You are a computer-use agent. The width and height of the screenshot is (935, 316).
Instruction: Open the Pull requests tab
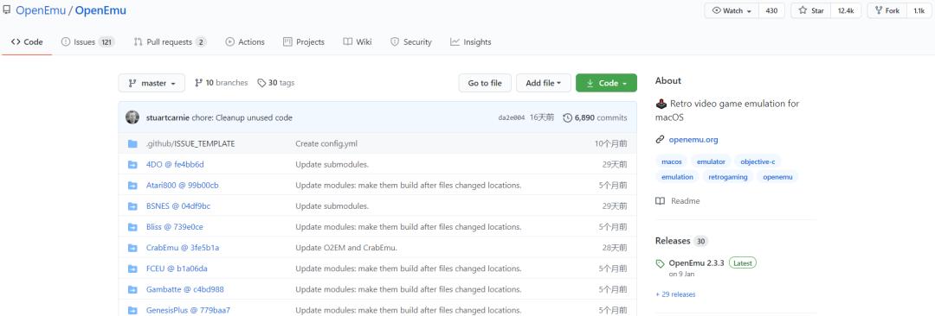point(170,41)
